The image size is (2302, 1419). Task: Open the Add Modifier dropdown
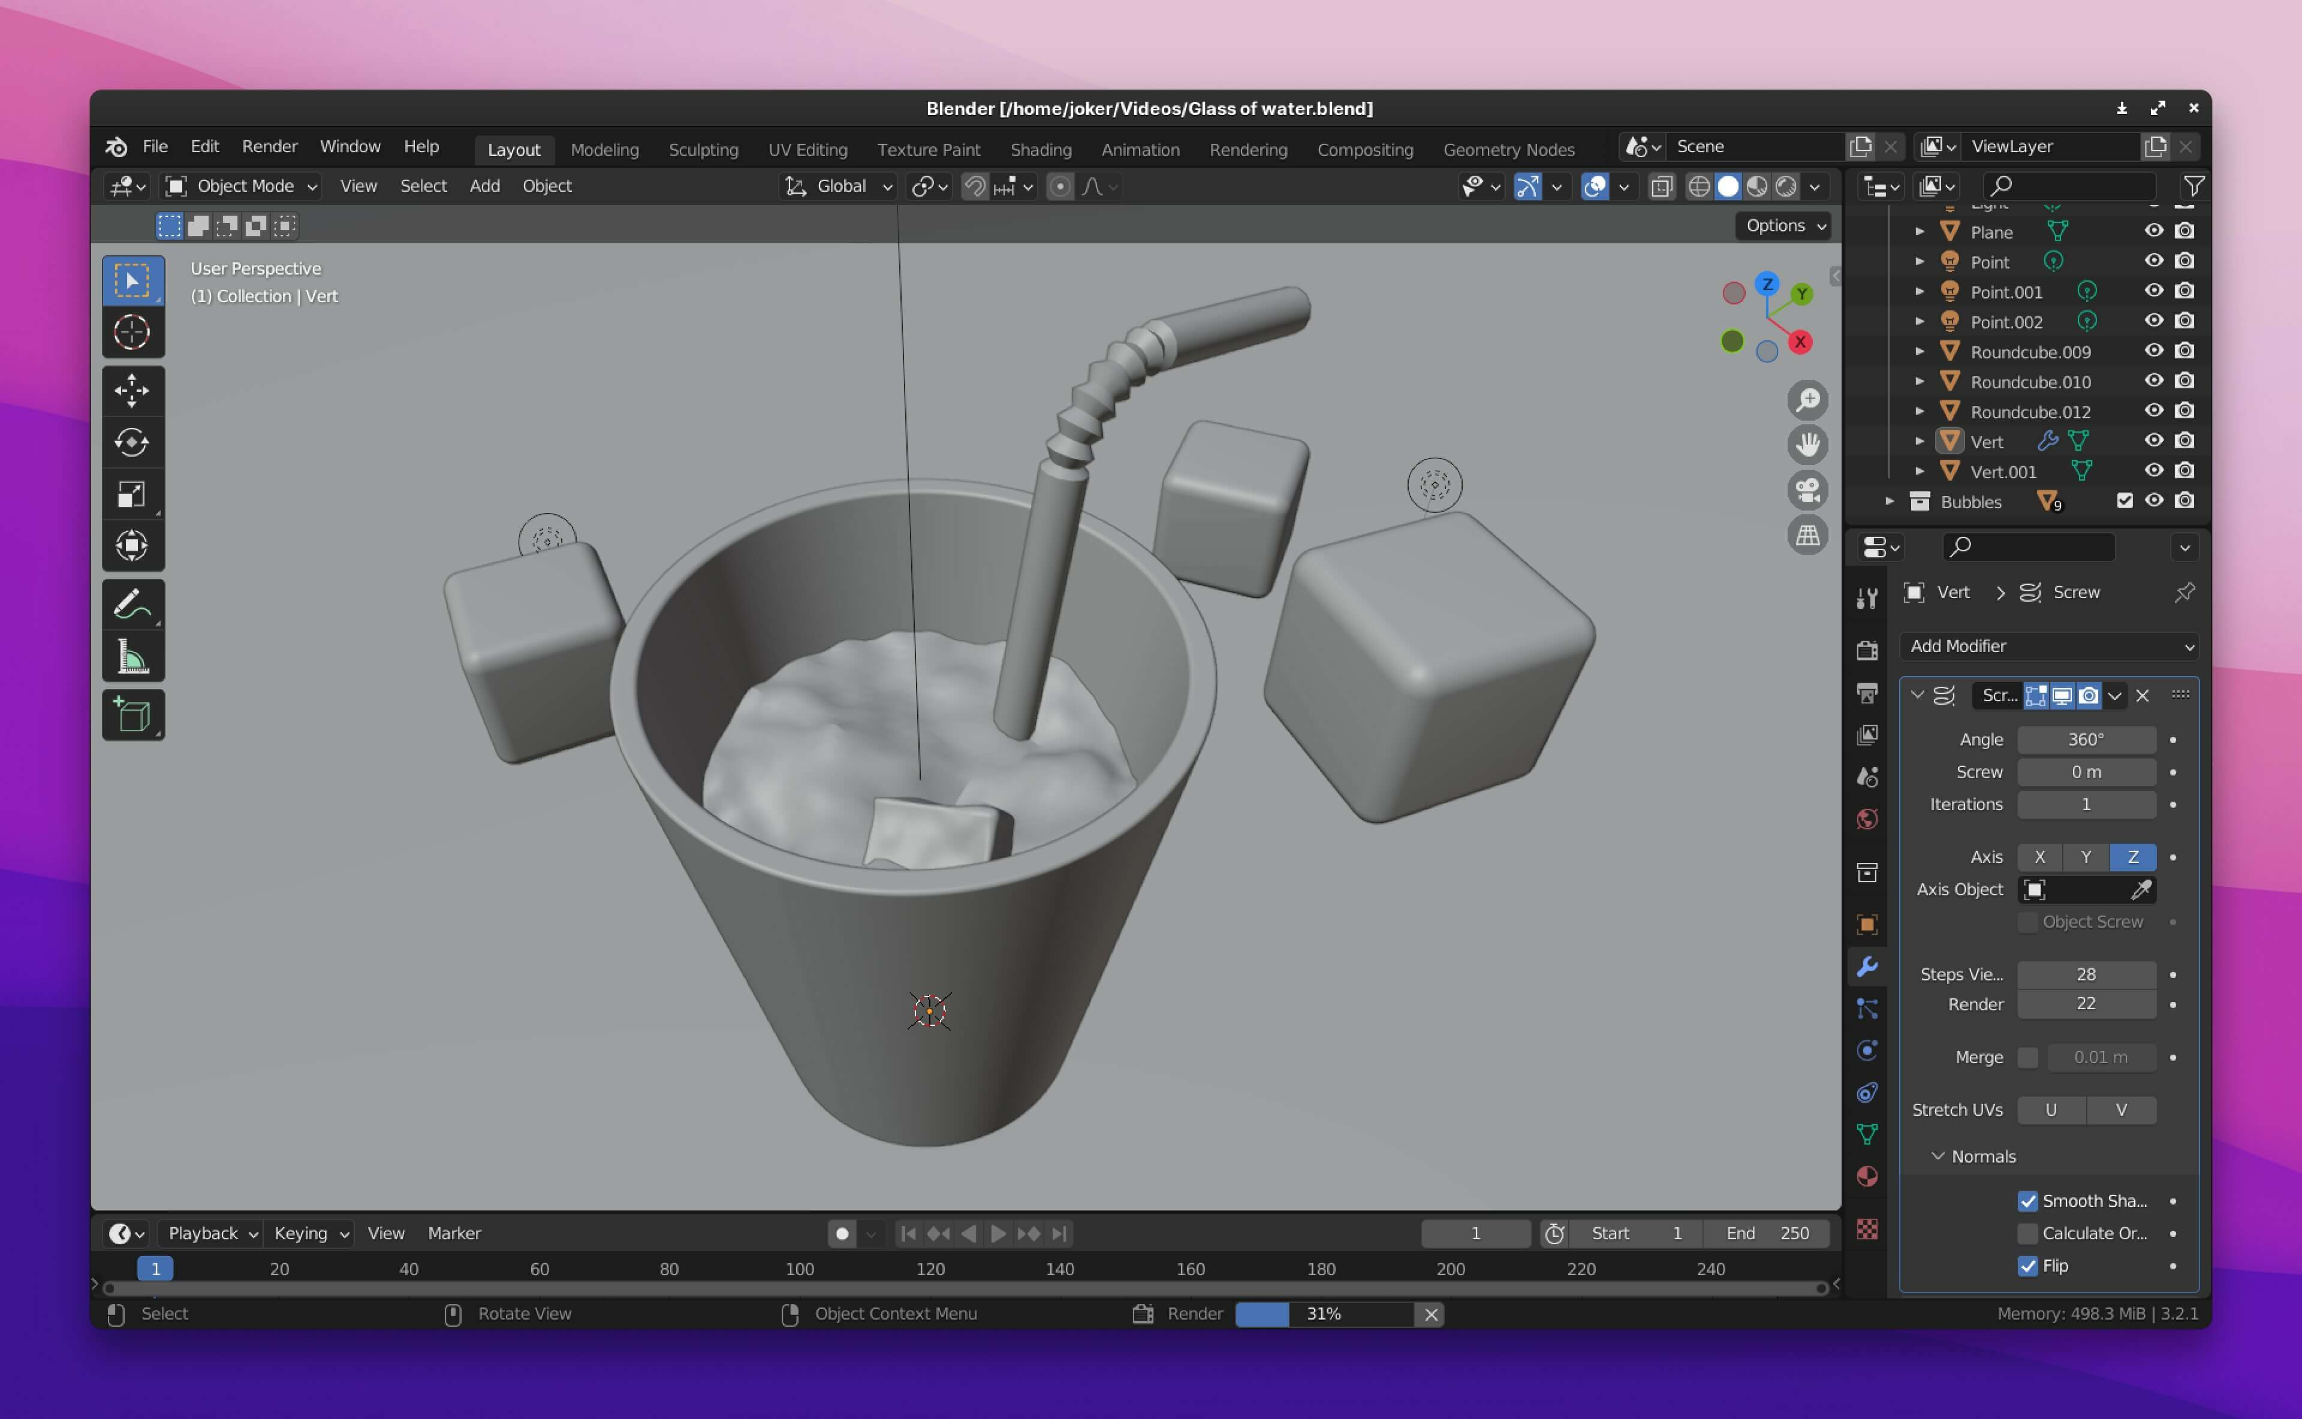click(2050, 646)
